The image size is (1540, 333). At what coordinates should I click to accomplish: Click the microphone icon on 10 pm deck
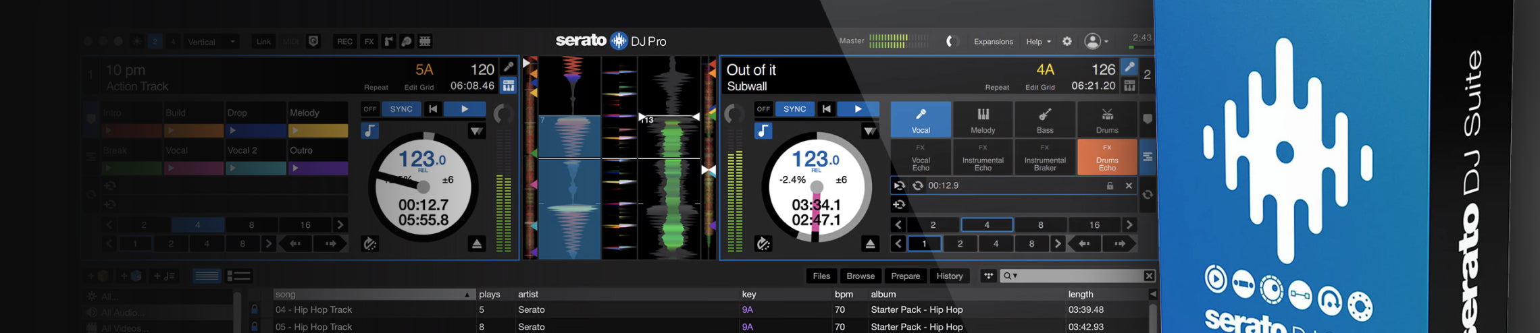tap(509, 67)
